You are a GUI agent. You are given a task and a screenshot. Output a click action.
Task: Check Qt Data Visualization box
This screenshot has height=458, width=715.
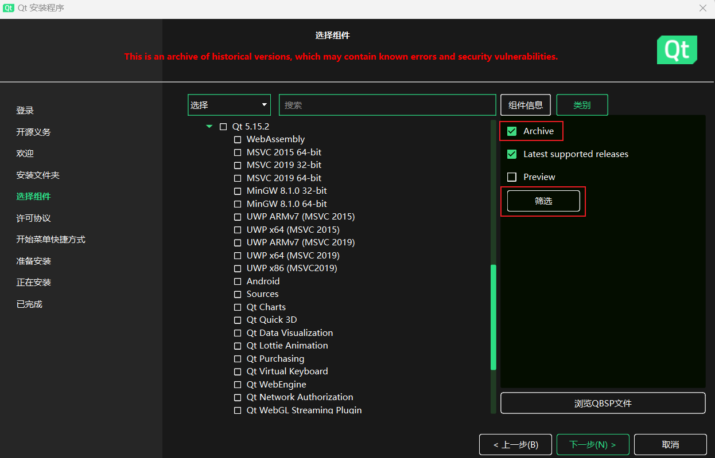pos(238,333)
